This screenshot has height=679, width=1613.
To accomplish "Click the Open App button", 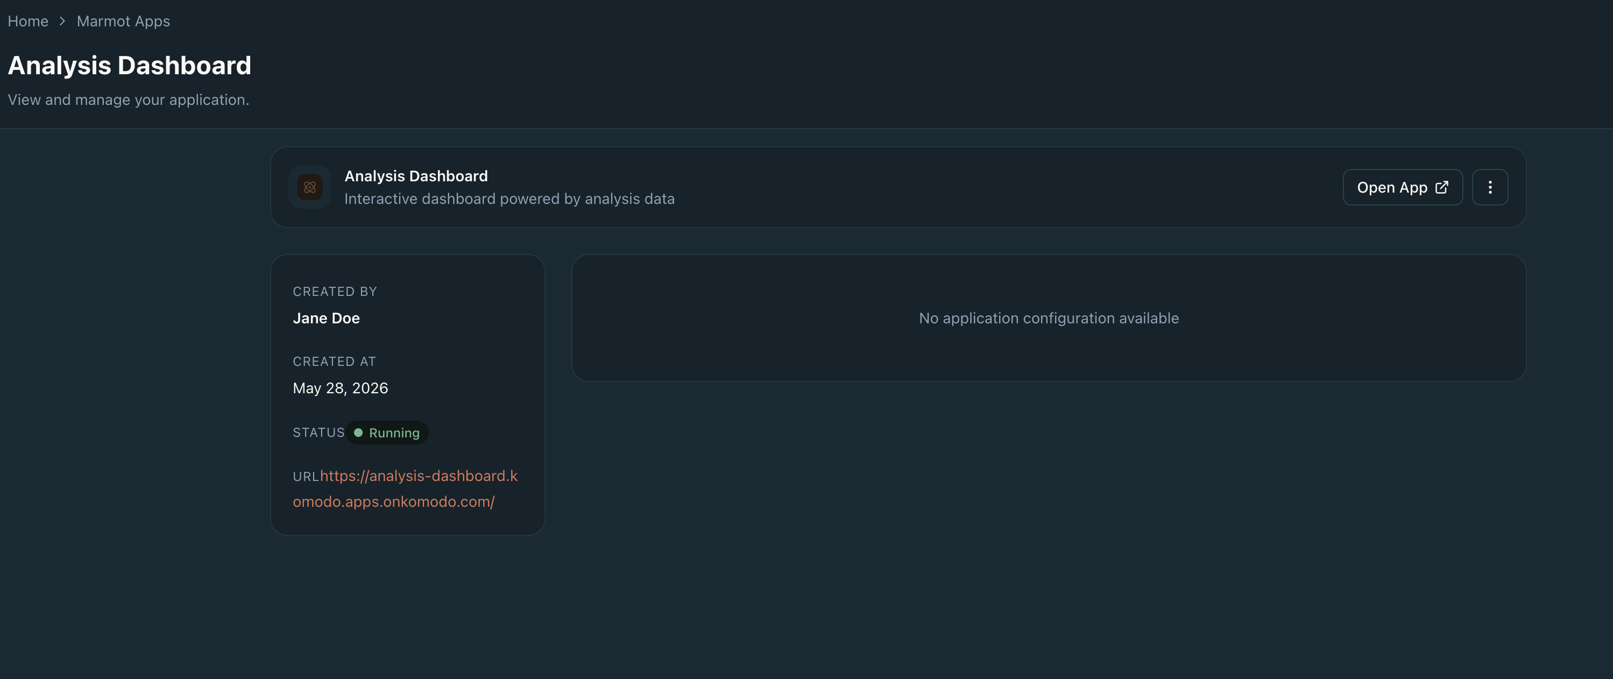I will [1403, 187].
